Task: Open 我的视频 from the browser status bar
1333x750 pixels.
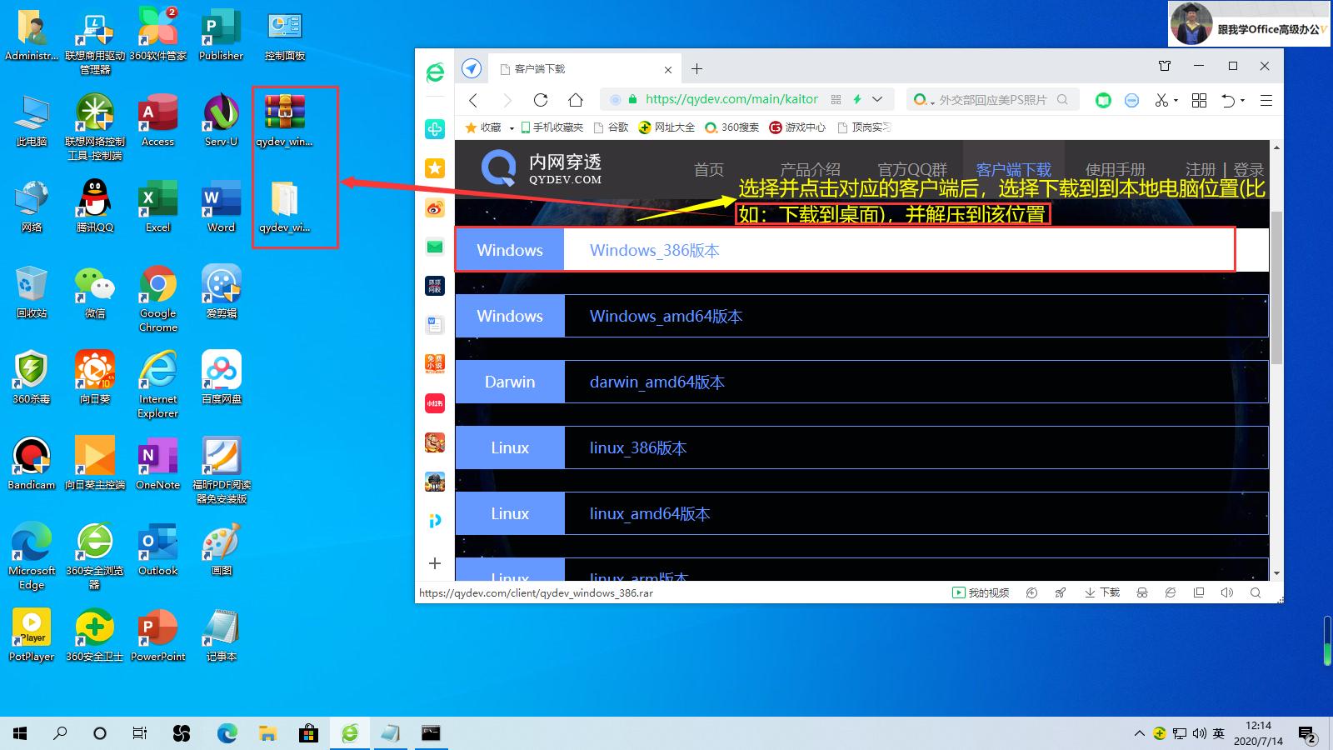Action: click(981, 592)
